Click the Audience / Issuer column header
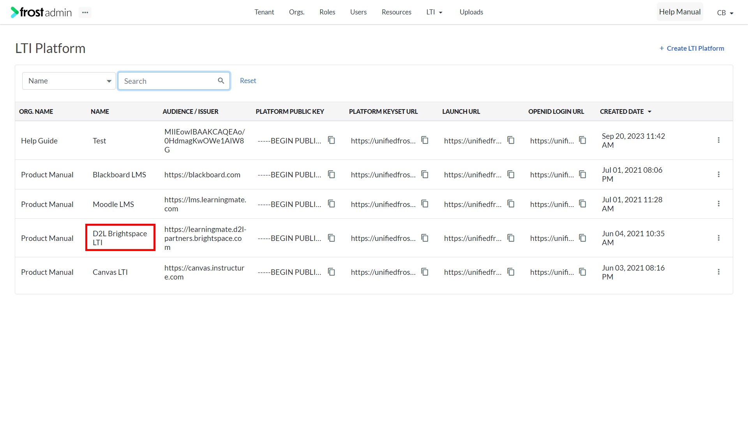 pos(191,111)
